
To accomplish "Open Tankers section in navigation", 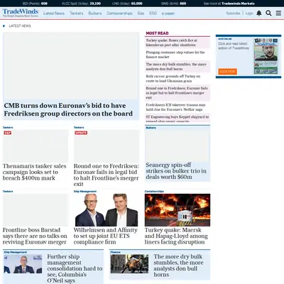I will tap(77, 13).
